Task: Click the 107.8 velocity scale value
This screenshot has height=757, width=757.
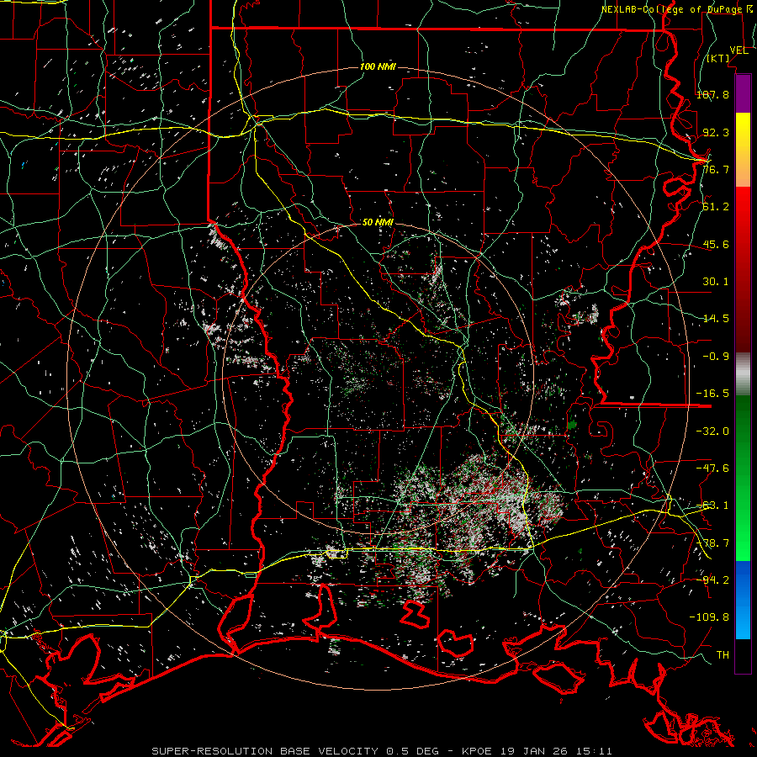Action: click(x=712, y=94)
